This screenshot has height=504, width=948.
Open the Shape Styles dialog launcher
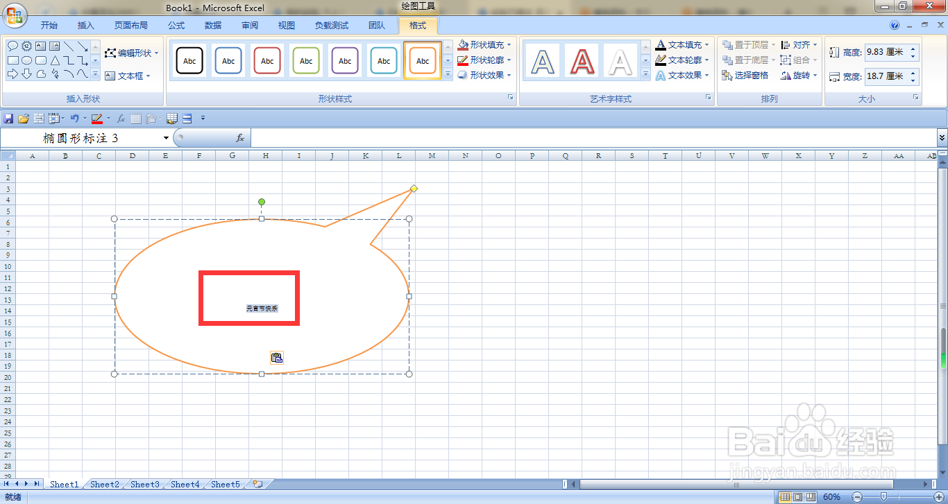point(510,98)
